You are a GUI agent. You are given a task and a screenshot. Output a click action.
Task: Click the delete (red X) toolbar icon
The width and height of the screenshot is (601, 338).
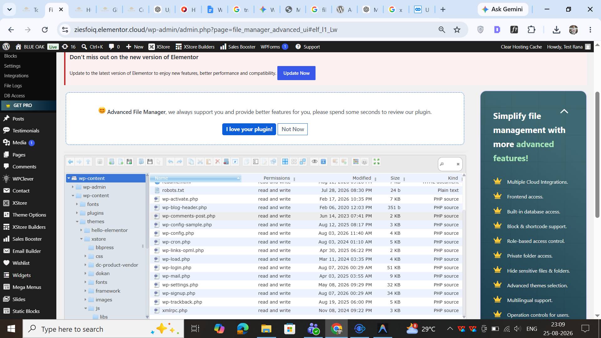click(218, 162)
